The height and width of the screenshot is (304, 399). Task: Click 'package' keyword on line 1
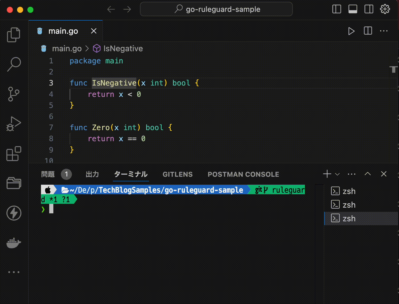tap(85, 61)
